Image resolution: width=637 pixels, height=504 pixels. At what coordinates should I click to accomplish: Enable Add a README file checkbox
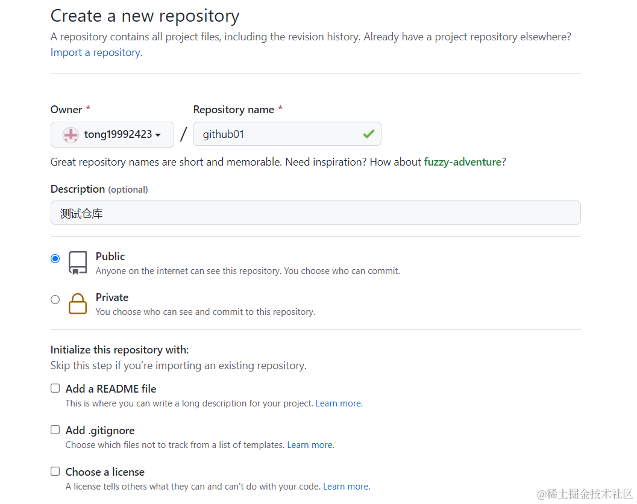pos(55,388)
